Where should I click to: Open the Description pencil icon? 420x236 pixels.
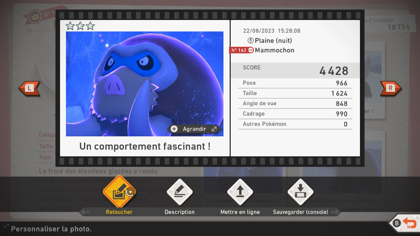(x=179, y=192)
